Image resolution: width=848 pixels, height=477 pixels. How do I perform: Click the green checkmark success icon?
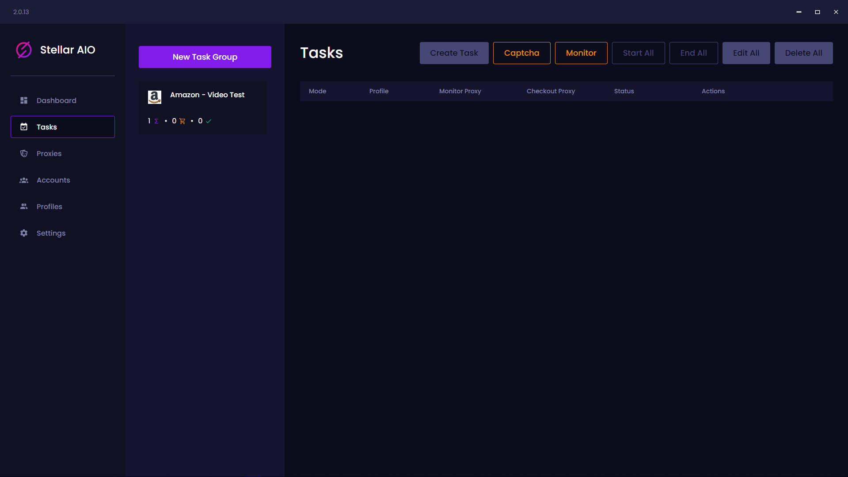pyautogui.click(x=209, y=121)
